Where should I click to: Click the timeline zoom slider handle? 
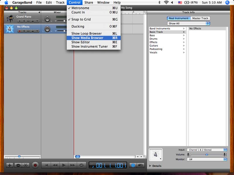tap(19, 157)
